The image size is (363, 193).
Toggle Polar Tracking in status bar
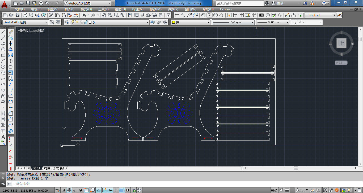coord(81,190)
